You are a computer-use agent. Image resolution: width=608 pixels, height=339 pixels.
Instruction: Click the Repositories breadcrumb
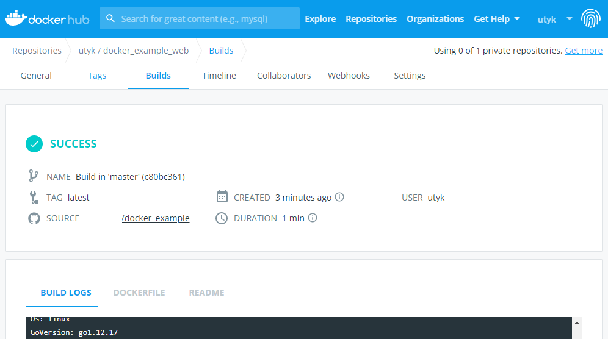point(37,51)
